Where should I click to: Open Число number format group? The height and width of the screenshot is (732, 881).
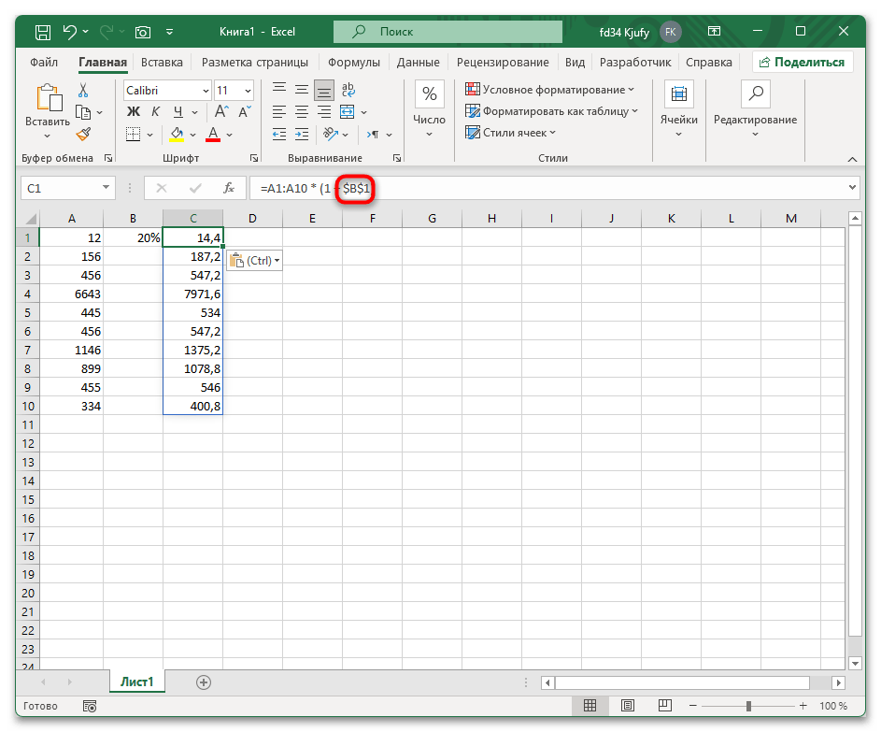(x=429, y=109)
